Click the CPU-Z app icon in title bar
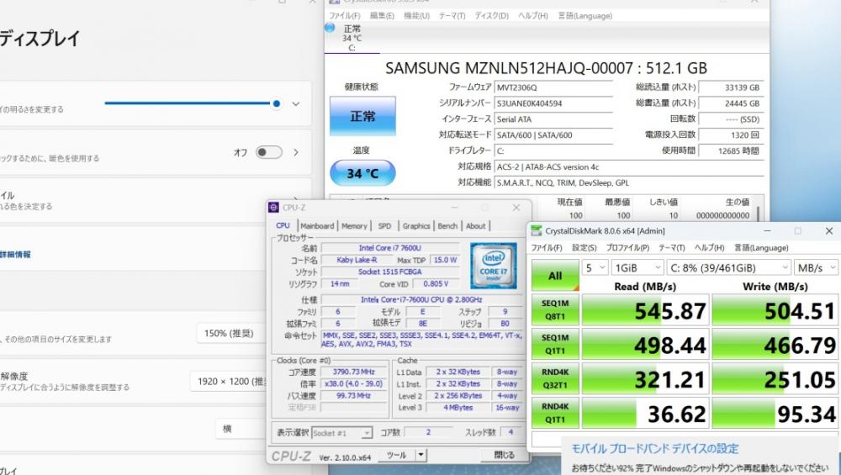The height and width of the screenshot is (475, 841). point(273,208)
